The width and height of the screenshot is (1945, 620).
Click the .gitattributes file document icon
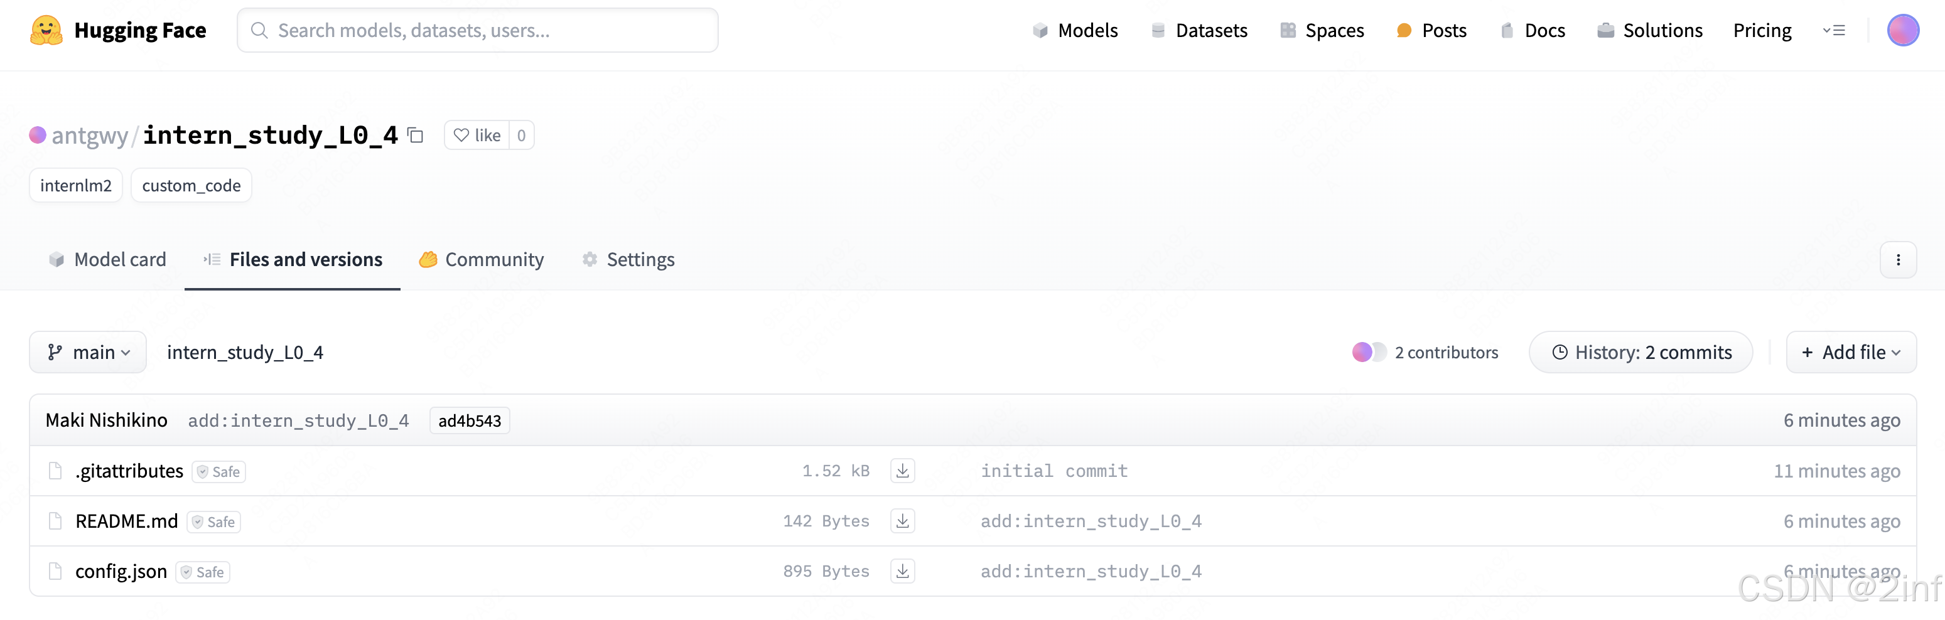(55, 471)
